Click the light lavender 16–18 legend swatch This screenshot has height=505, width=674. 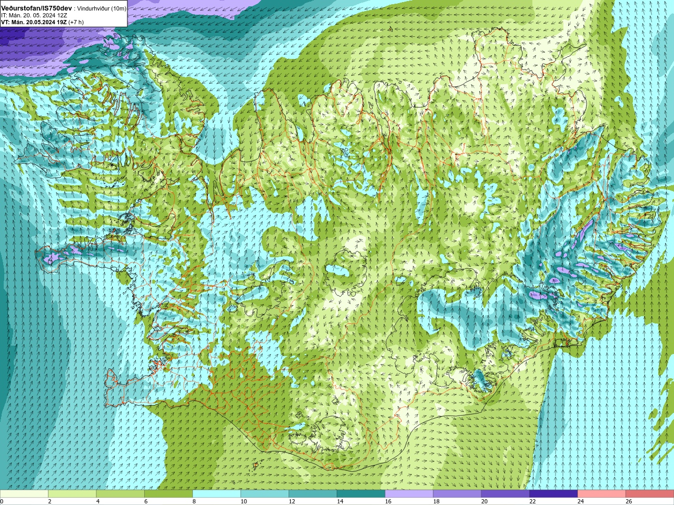[x=409, y=494]
